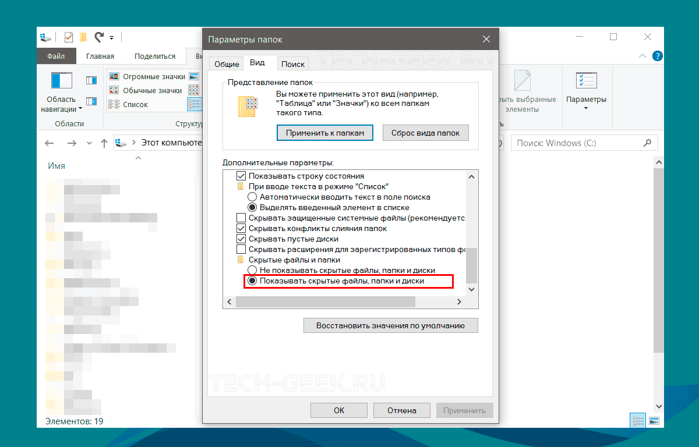Go forward with the Explorer Forward arrow
Image resolution: width=699 pixels, height=447 pixels.
(x=72, y=143)
